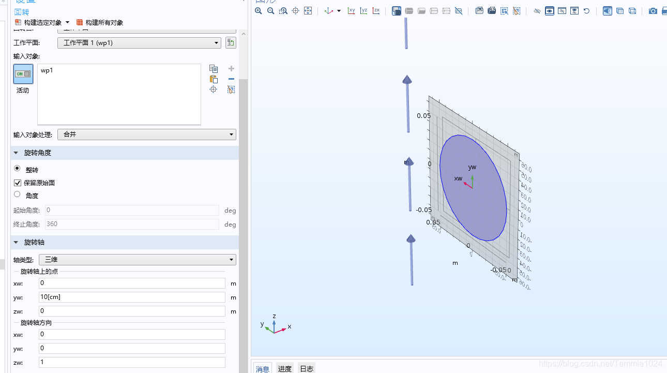This screenshot has width=667, height=373.
Task: Select the 角度 angles radio button
Action: [17, 195]
